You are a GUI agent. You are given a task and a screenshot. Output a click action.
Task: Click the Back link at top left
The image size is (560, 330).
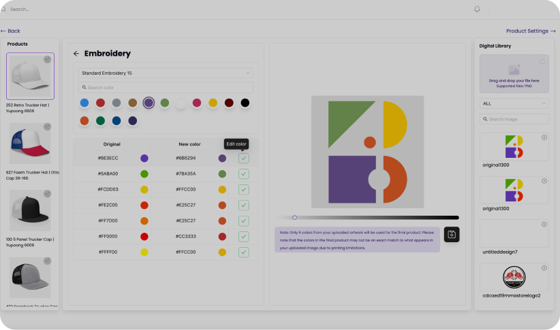tap(11, 31)
